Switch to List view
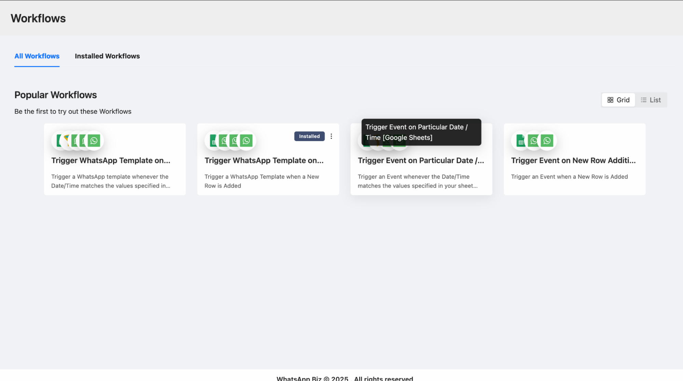Screen dimensions: 683x381 coord(651,100)
